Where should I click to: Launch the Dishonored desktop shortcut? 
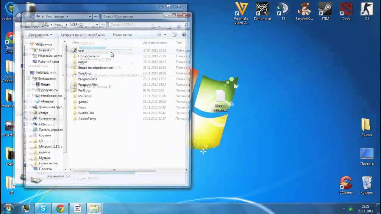click(262, 12)
